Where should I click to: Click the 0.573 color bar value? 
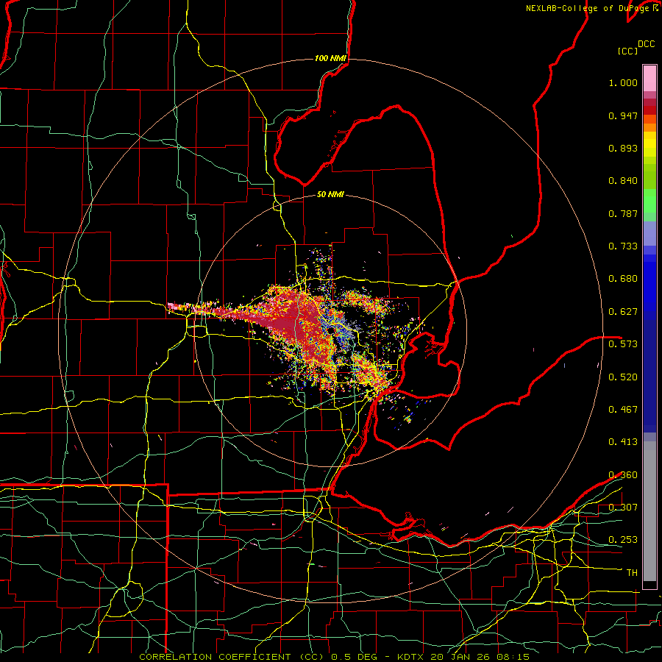[623, 344]
